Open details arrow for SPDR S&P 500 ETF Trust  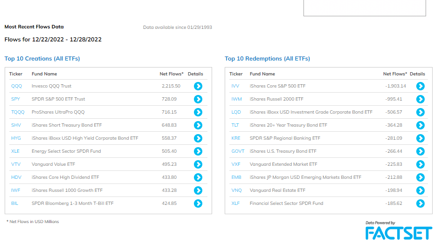coord(198,99)
